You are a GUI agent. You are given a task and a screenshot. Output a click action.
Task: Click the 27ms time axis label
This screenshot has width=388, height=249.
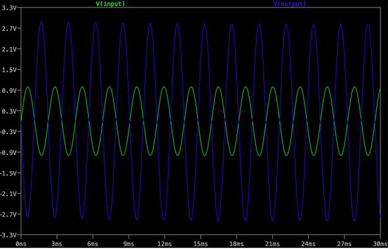tap(344, 244)
